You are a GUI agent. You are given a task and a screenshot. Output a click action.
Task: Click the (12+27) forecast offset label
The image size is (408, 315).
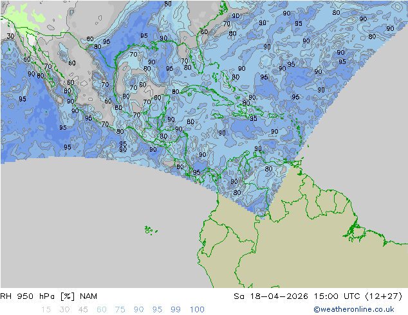(384, 296)
